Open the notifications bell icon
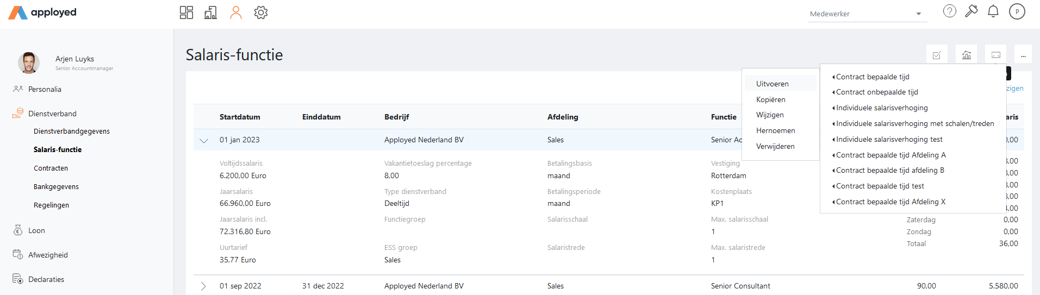Screen dimensions: 1040x295 (993, 11)
